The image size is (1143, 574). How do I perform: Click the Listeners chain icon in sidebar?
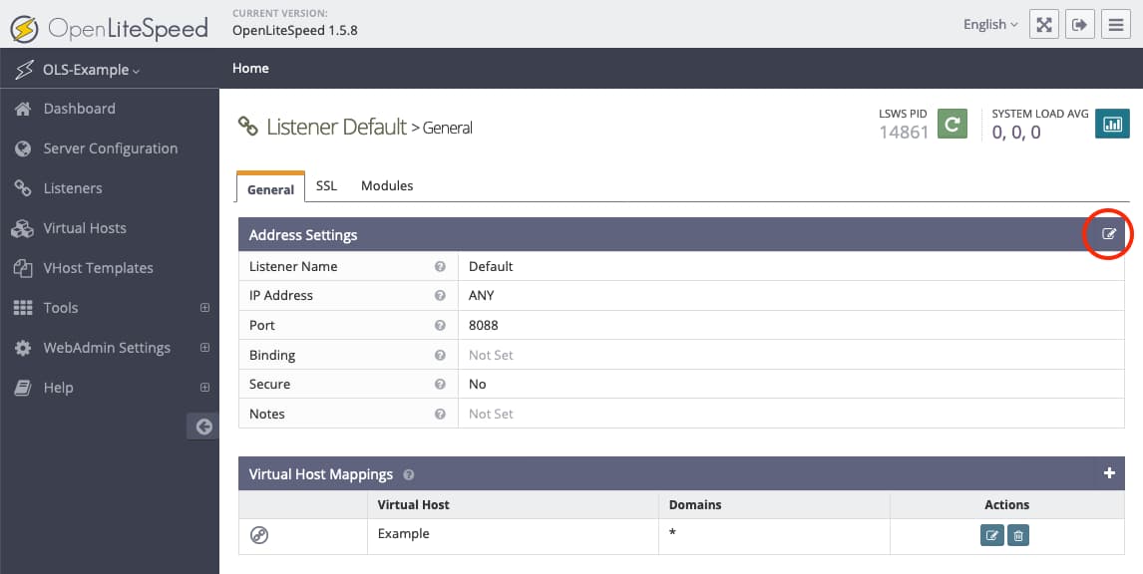(23, 188)
